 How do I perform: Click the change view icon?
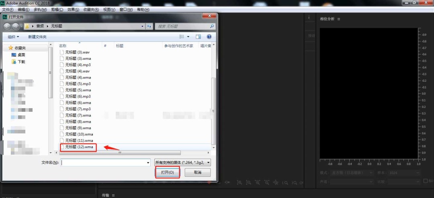[x=182, y=36]
